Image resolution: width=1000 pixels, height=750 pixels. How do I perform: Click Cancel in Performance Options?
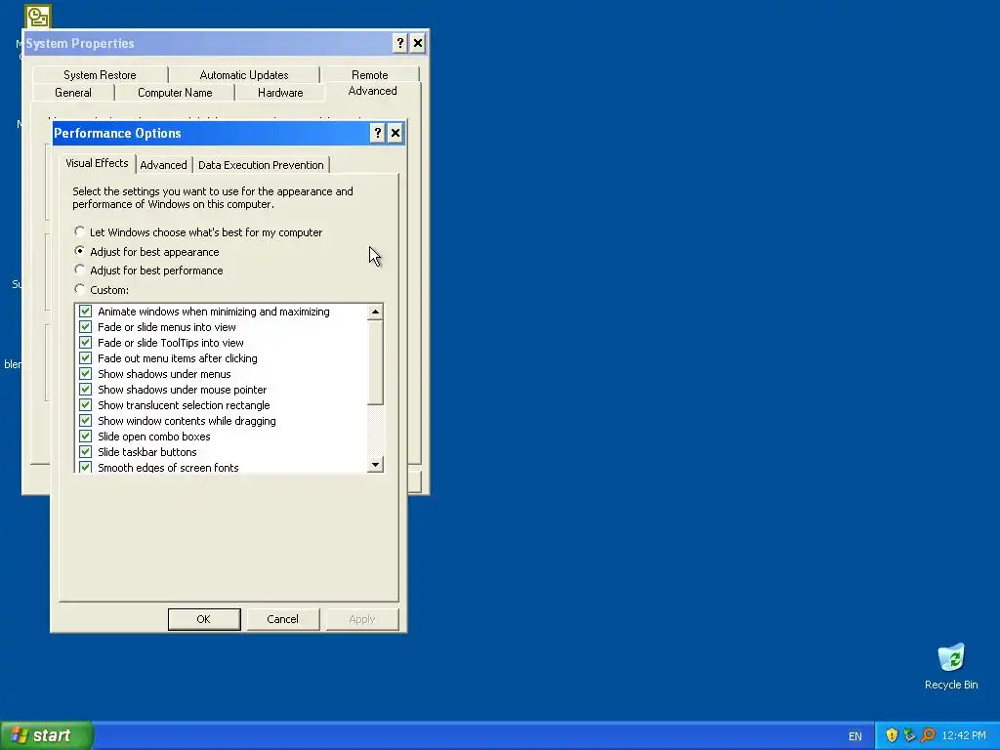click(282, 618)
